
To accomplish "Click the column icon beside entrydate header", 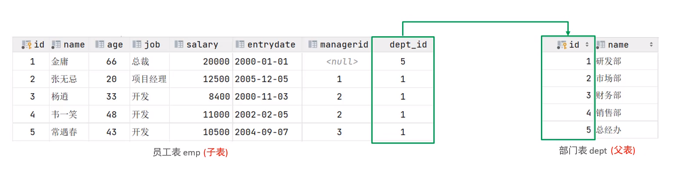I will point(240,44).
